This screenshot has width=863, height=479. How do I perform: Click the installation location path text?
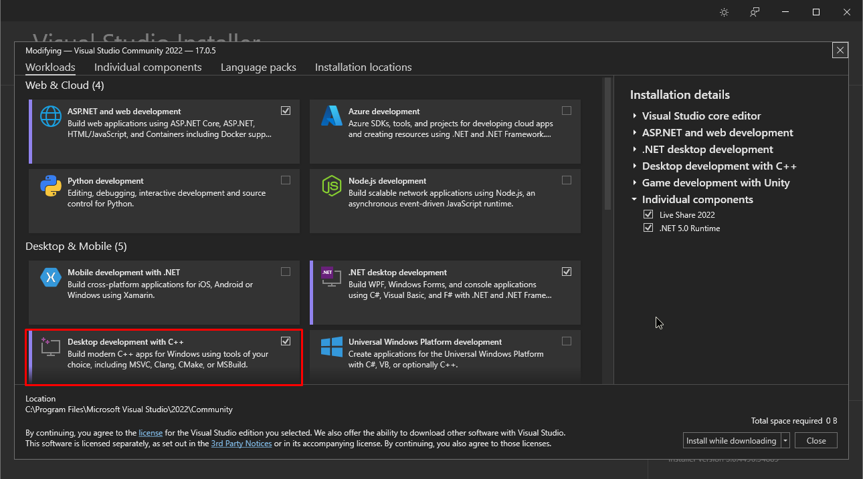pos(129,410)
